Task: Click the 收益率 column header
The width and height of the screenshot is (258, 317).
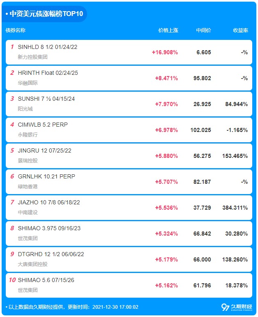Action: pyautogui.click(x=240, y=30)
